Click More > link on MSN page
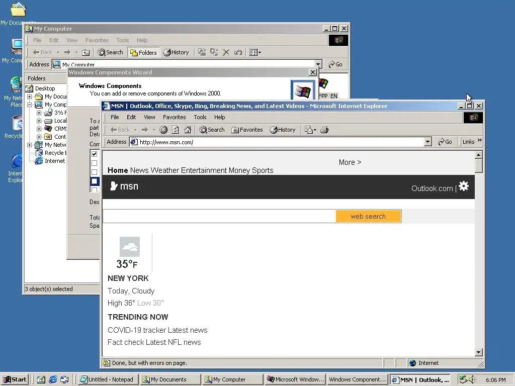The width and height of the screenshot is (515, 386). click(350, 162)
